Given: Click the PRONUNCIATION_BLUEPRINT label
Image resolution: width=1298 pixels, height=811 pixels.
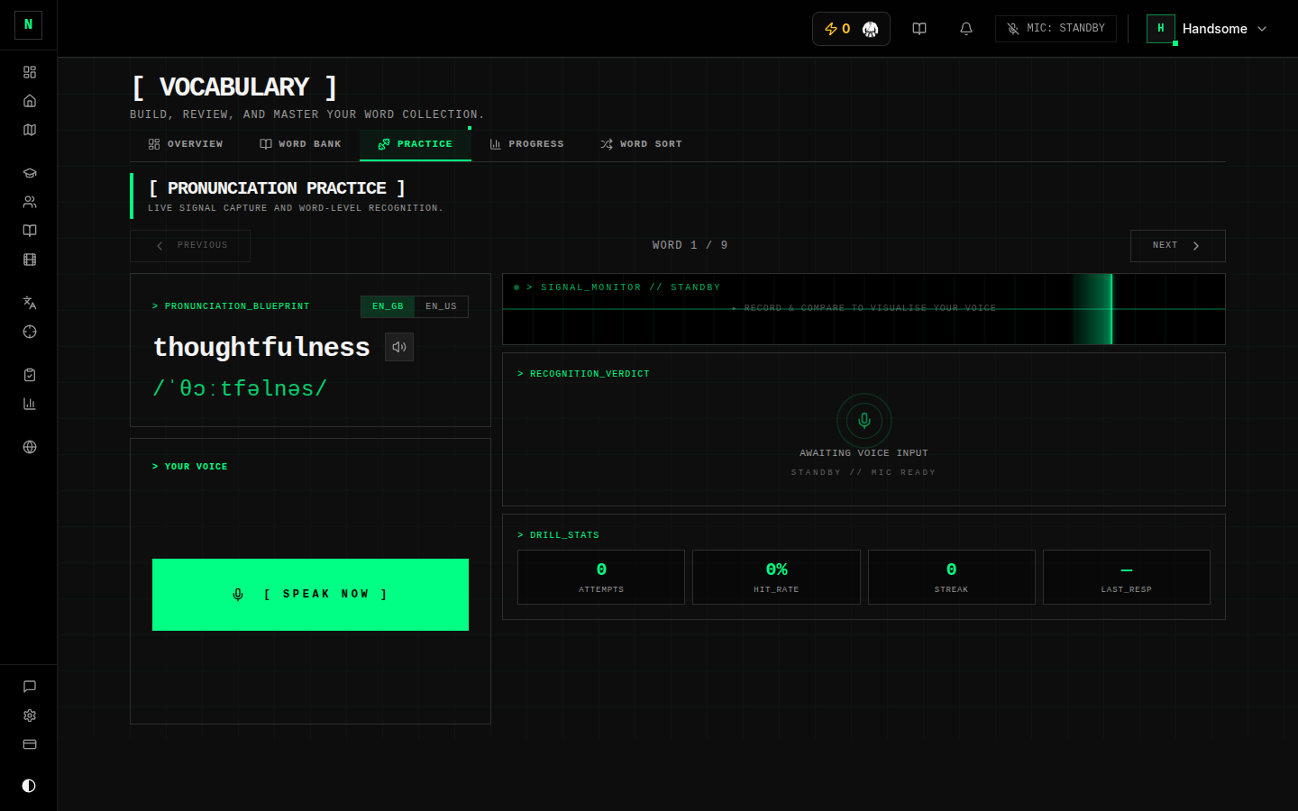Looking at the screenshot, I should [231, 306].
